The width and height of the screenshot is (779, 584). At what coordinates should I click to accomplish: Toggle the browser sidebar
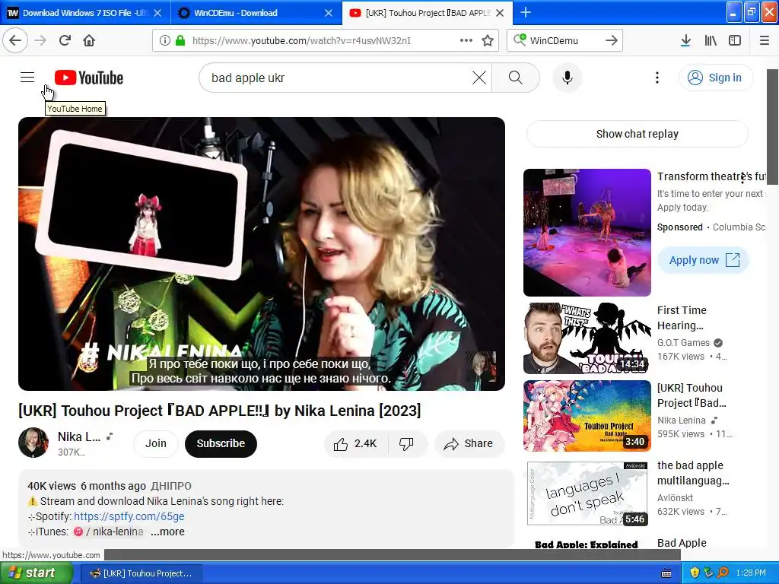pyautogui.click(x=735, y=40)
